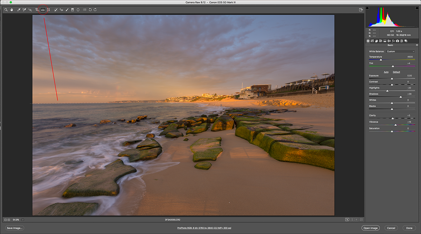
Task: Apply Auto tone adjustments
Action: pyautogui.click(x=386, y=72)
